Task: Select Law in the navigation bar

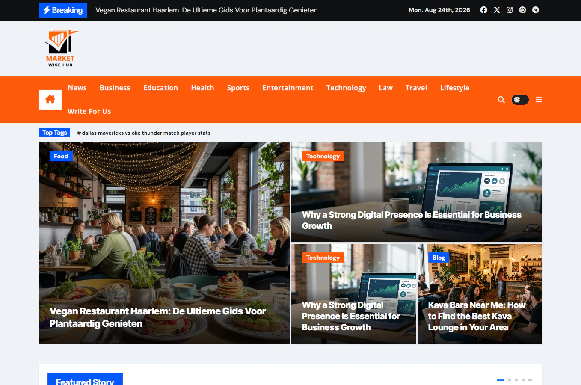Action: [x=386, y=88]
